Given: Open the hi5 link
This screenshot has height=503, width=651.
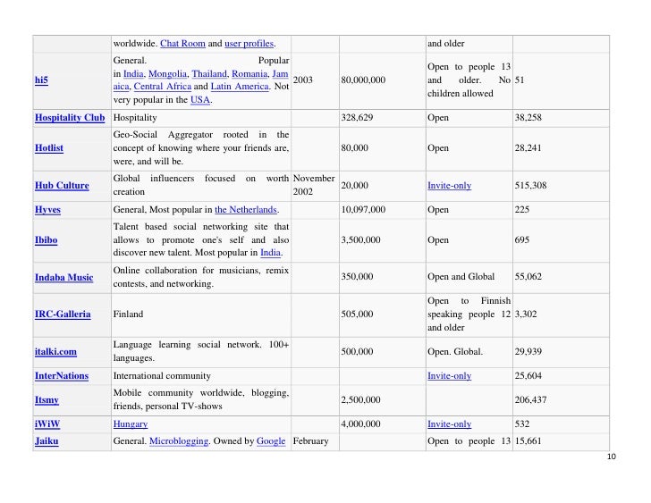Looking at the screenshot, I should (41, 80).
